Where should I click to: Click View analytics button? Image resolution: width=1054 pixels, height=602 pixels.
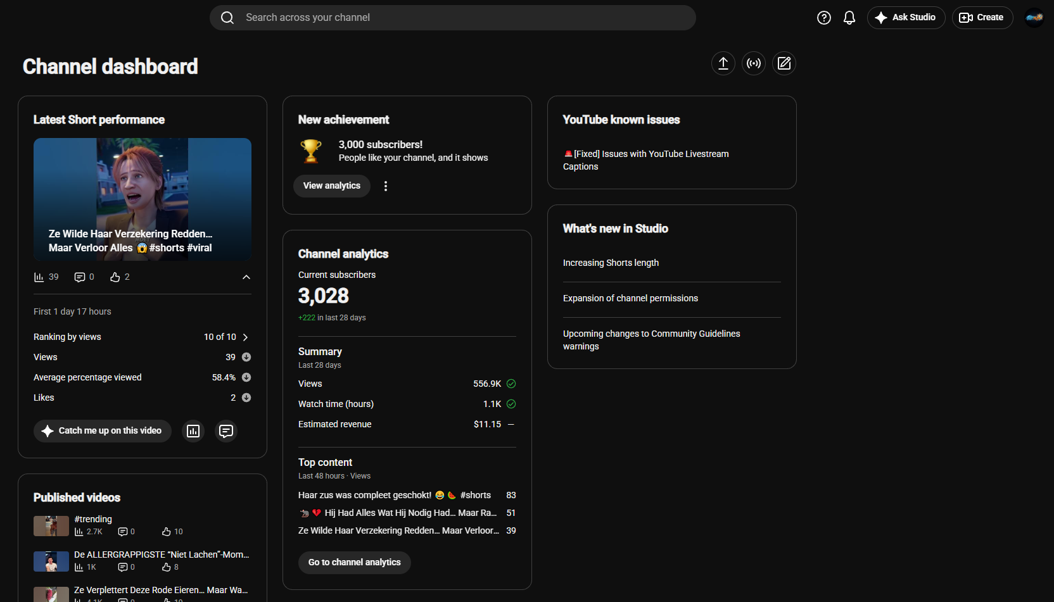tap(332, 186)
